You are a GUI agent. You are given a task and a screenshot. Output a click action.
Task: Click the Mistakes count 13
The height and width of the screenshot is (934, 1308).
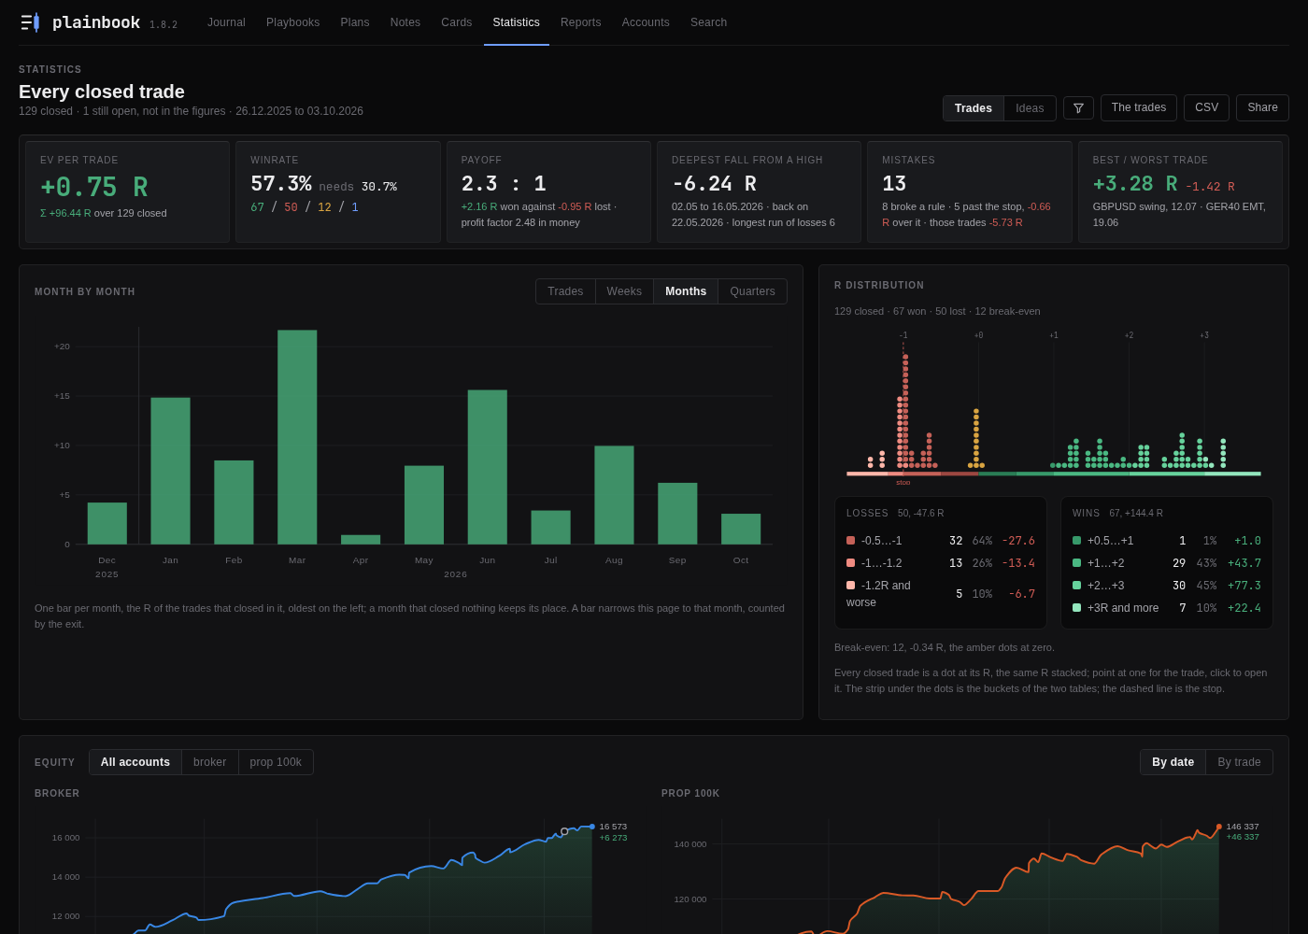click(894, 184)
